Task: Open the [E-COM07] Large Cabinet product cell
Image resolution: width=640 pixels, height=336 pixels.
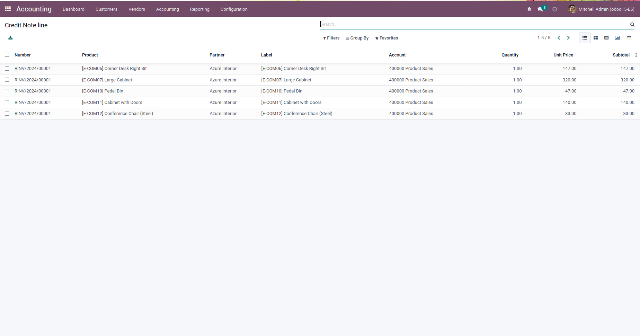Action: tap(107, 80)
